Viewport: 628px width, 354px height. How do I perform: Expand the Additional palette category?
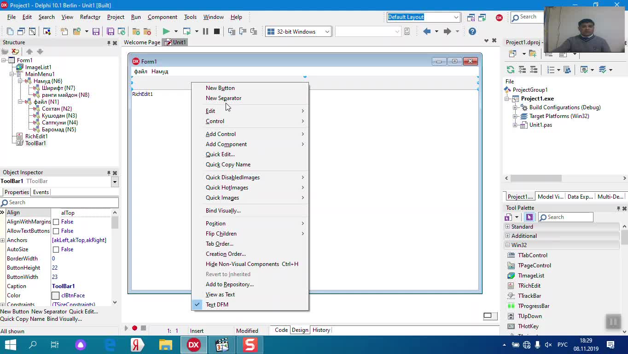pyautogui.click(x=508, y=236)
